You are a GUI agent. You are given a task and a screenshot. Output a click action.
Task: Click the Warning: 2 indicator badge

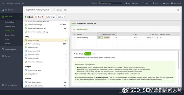click(50, 17)
